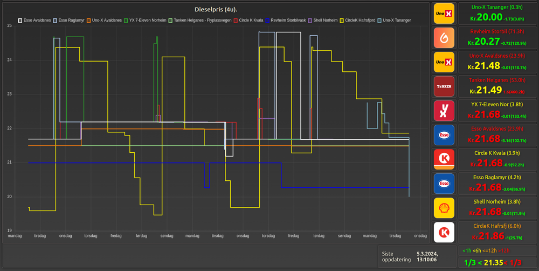Select the Shell Norheim shell logo
Viewport: 539px width, 271px height.
coord(444,208)
